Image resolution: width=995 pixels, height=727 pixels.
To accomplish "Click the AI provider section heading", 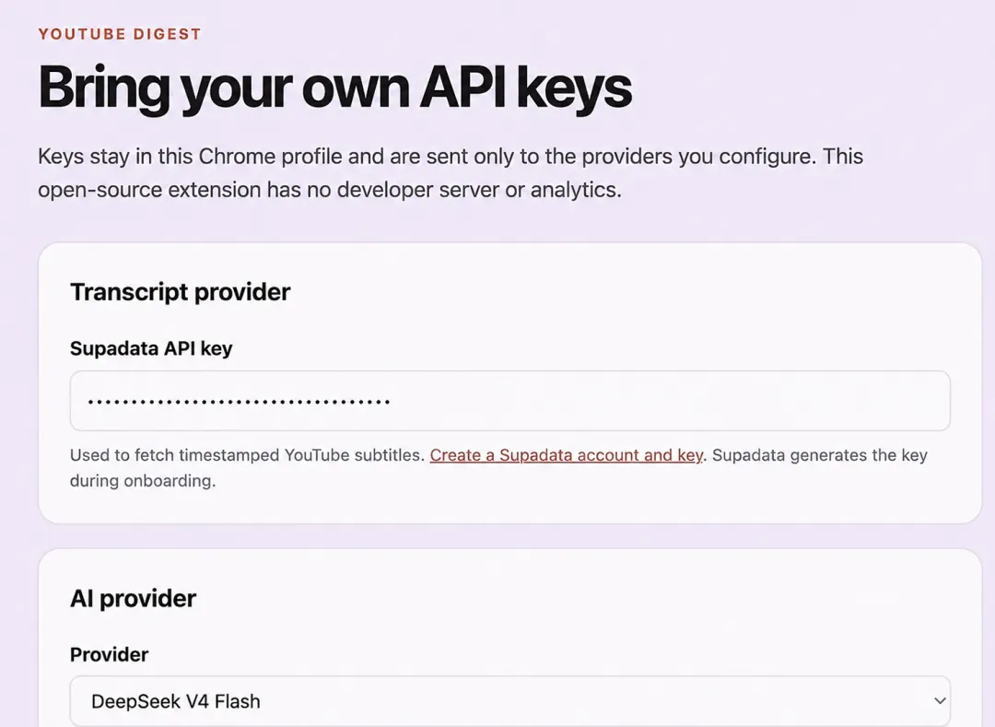I will pyautogui.click(x=134, y=598).
